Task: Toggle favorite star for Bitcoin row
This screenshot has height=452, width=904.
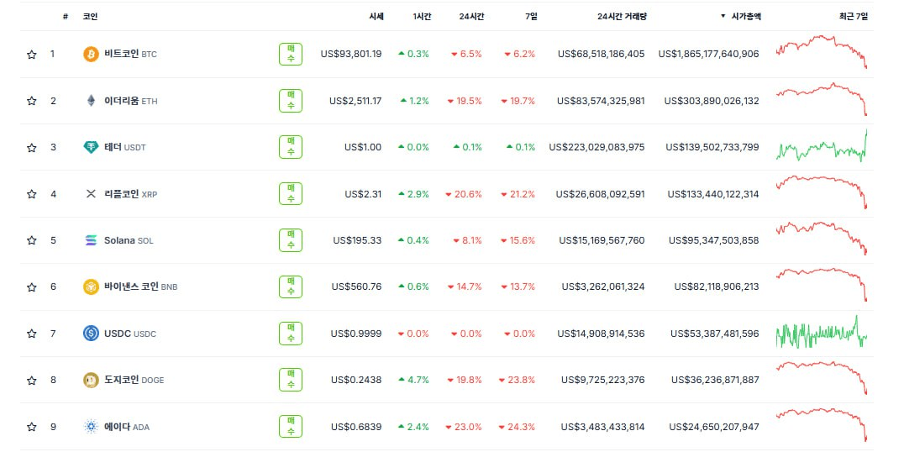Action: point(32,55)
